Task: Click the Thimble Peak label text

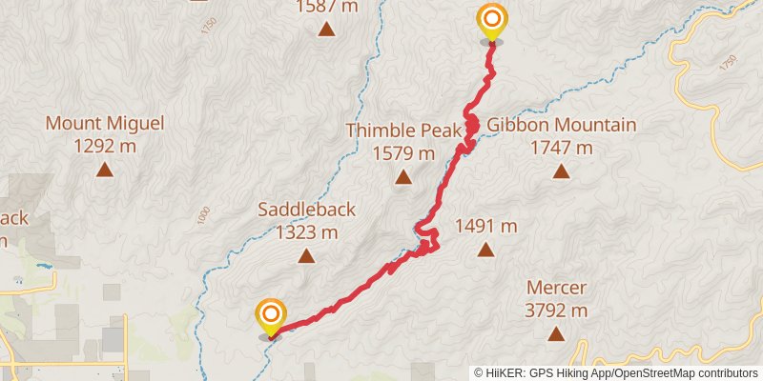Action: pos(403,130)
